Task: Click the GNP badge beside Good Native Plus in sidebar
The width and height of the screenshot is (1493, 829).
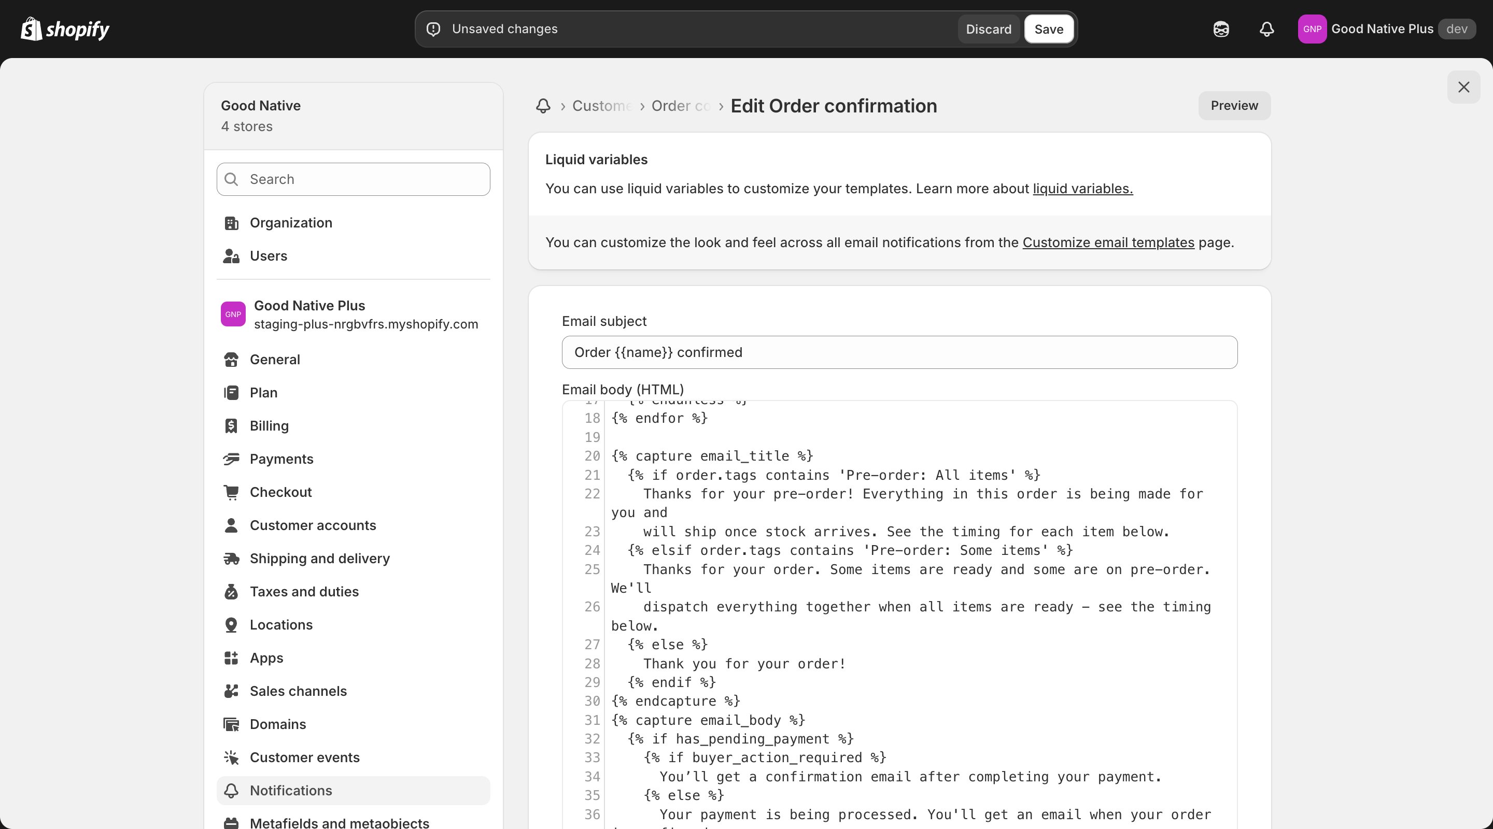Action: coord(233,315)
